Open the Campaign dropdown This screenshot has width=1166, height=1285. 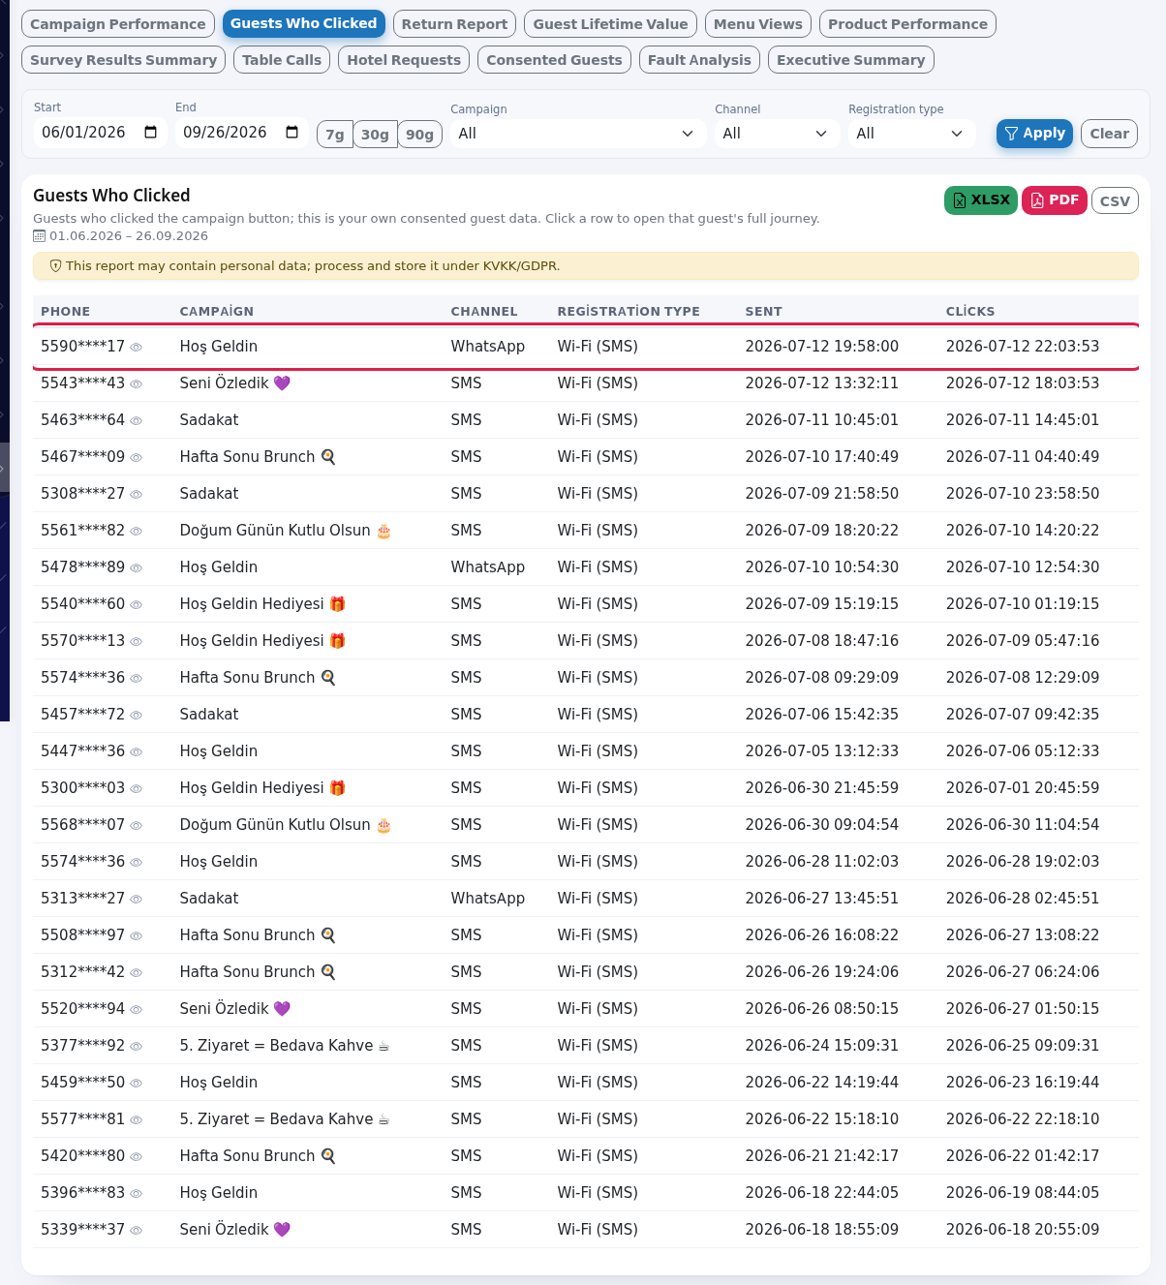coord(576,134)
